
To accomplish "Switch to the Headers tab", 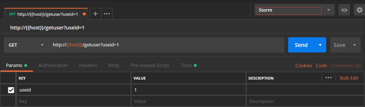I will (x=88, y=65).
